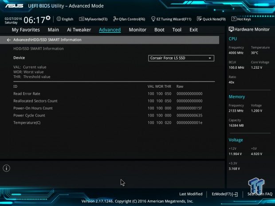This screenshot has width=275, height=206.
Task: Click the raw value 000000000635
Action: tap(189, 116)
